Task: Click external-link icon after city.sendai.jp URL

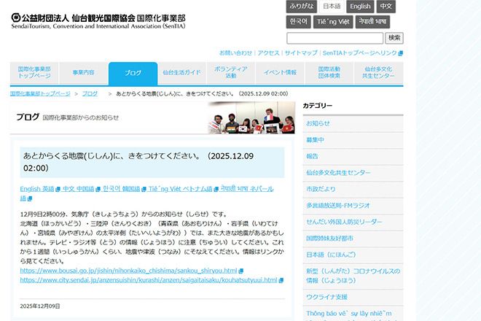Action: click(x=281, y=280)
